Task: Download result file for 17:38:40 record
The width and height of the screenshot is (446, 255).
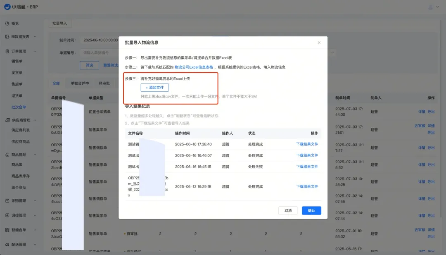Action: 307,144
